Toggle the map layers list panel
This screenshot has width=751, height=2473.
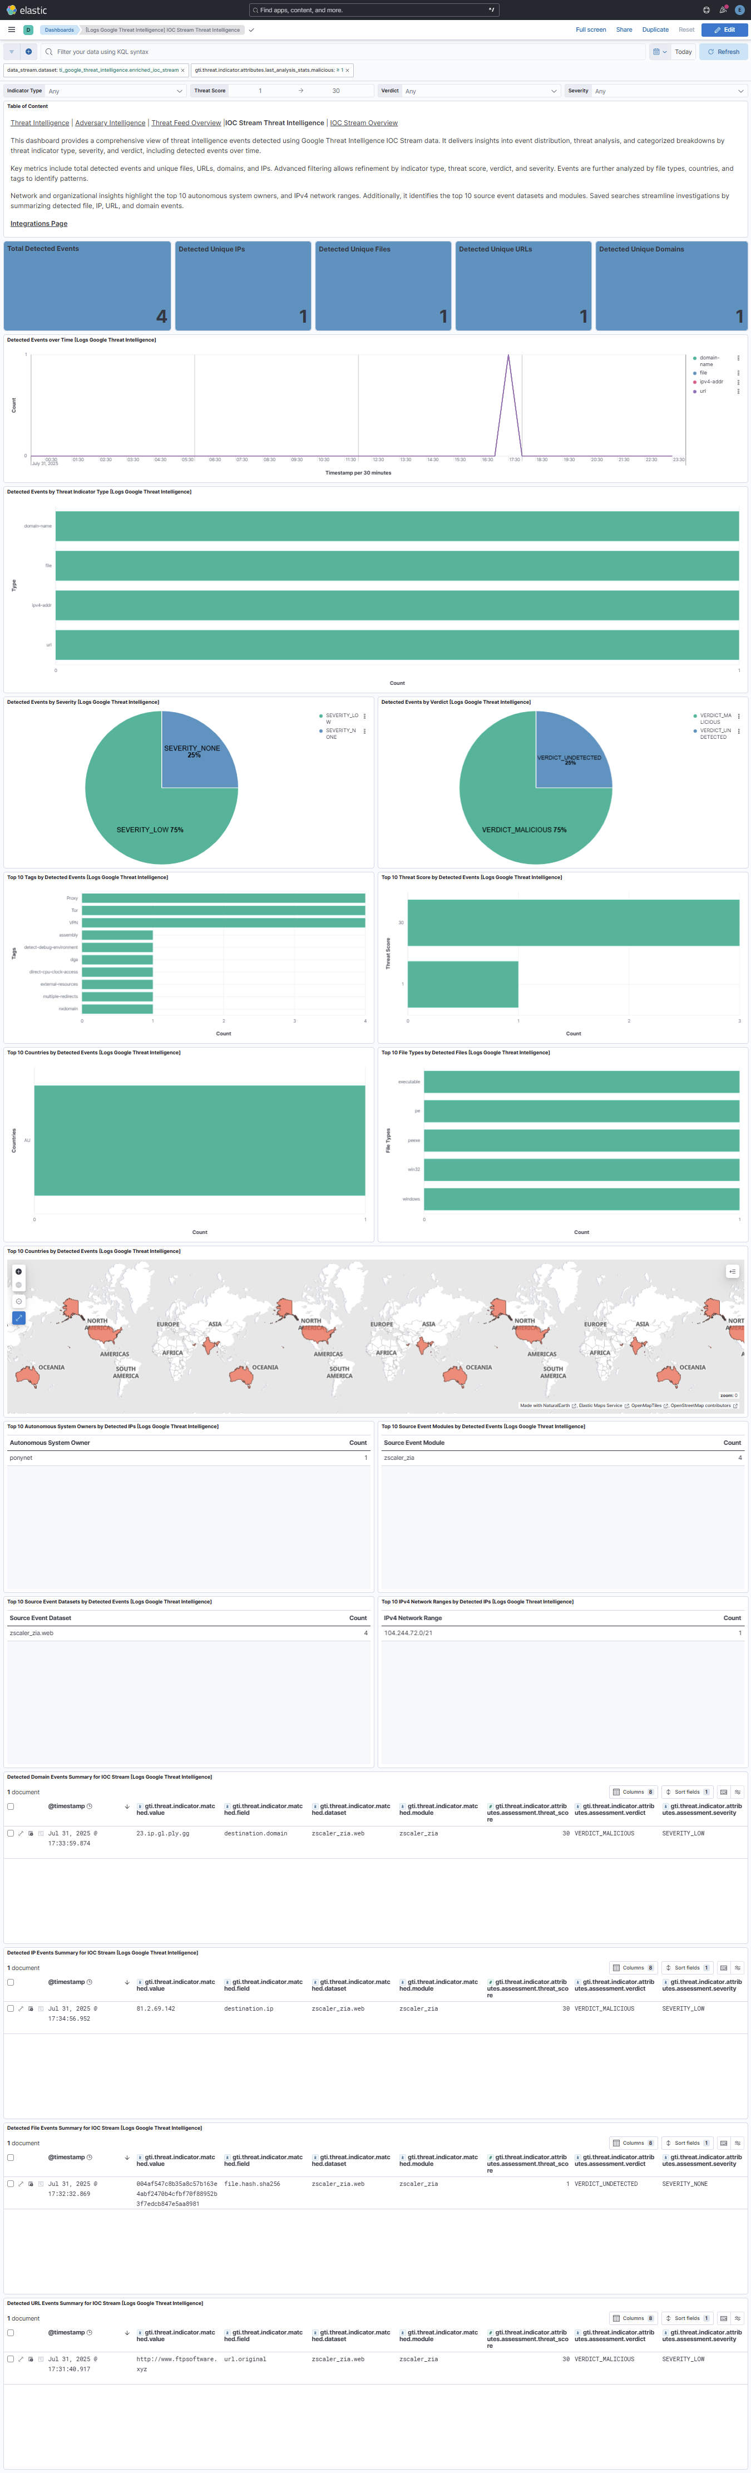[x=732, y=1271]
